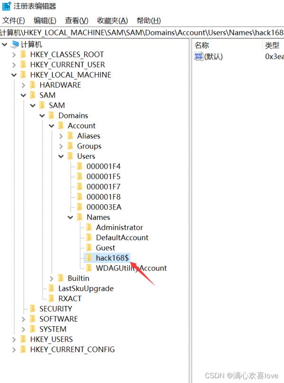The image size is (284, 383).
Task: Click the registry path address bar
Action: 142,33
